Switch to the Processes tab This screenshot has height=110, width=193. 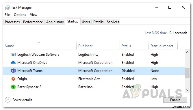click(12, 22)
